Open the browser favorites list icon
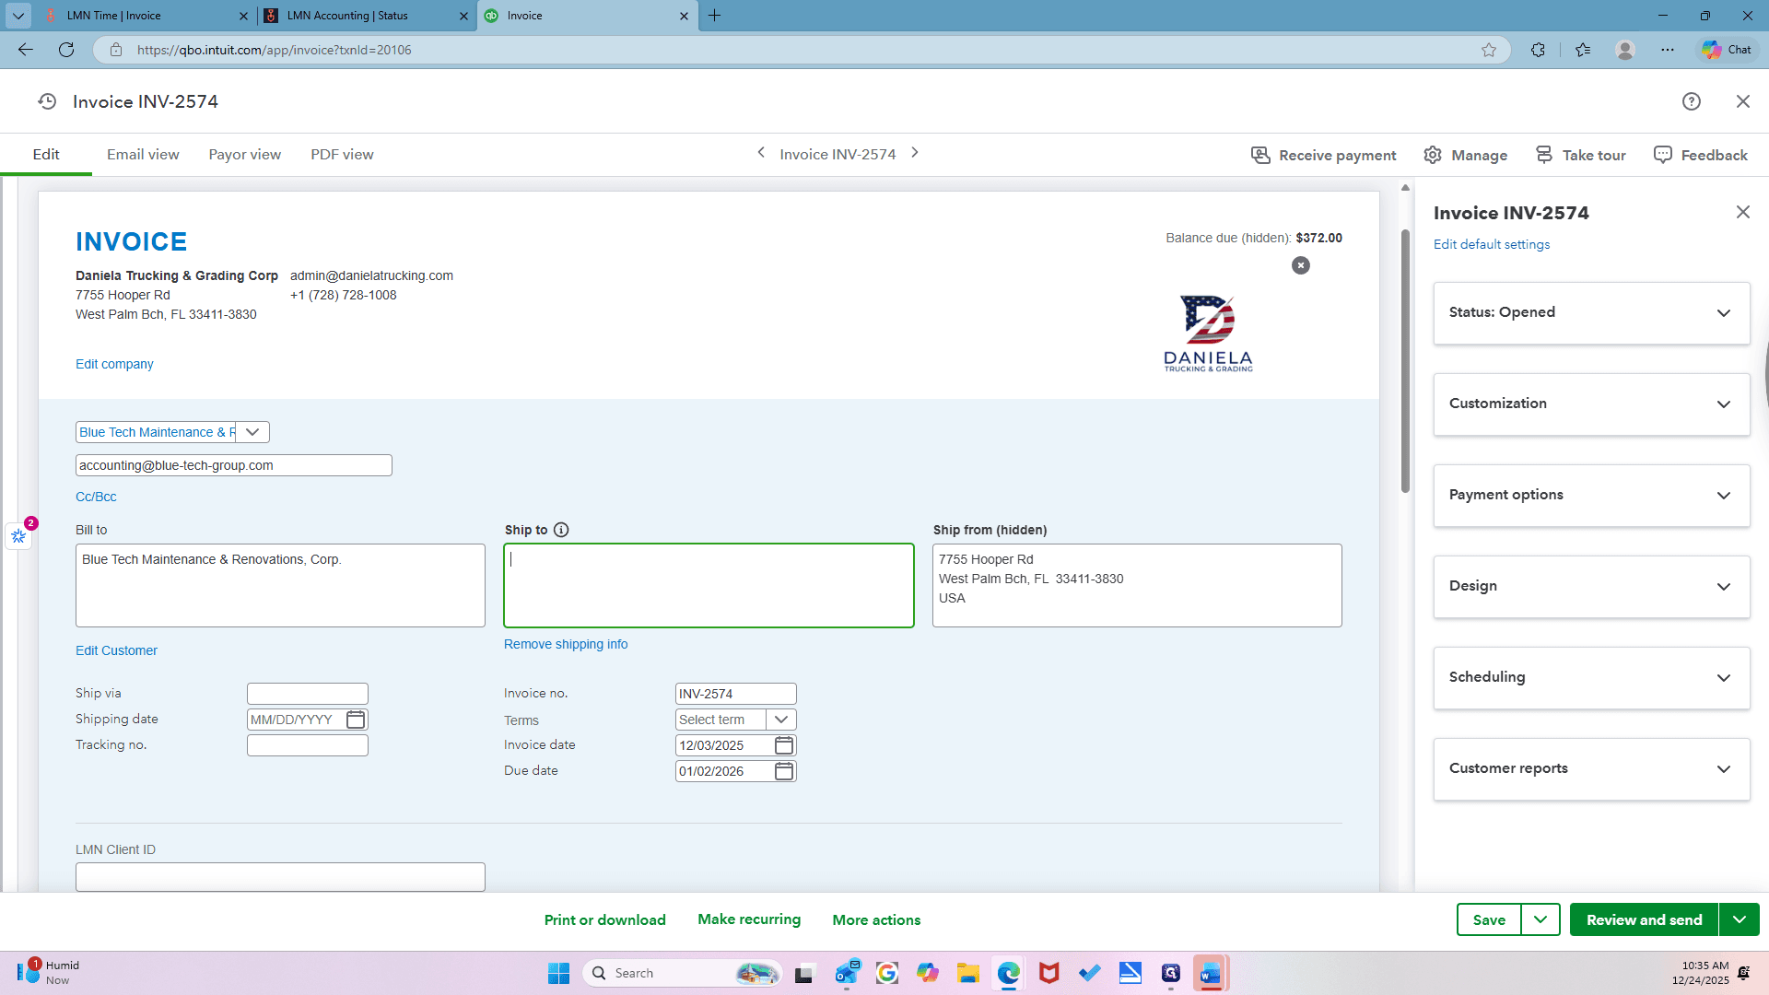1769x995 pixels. tap(1583, 50)
